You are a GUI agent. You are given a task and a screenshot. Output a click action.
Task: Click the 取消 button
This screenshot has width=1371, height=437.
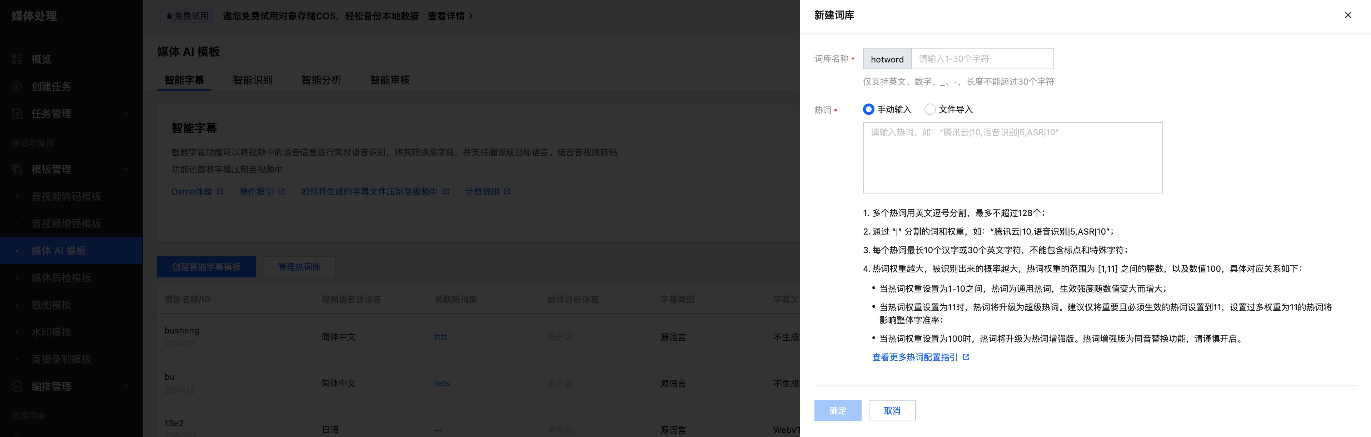tap(892, 411)
